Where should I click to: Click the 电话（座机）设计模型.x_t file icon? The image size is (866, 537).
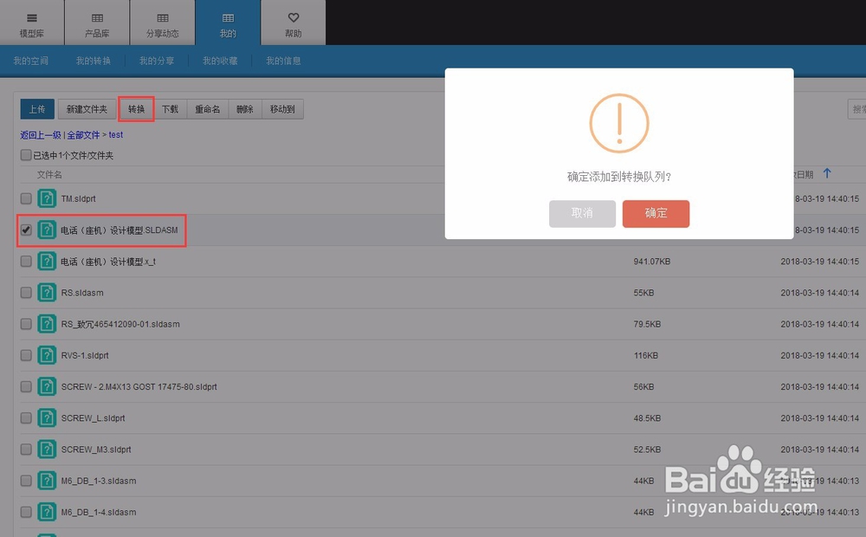(x=47, y=262)
